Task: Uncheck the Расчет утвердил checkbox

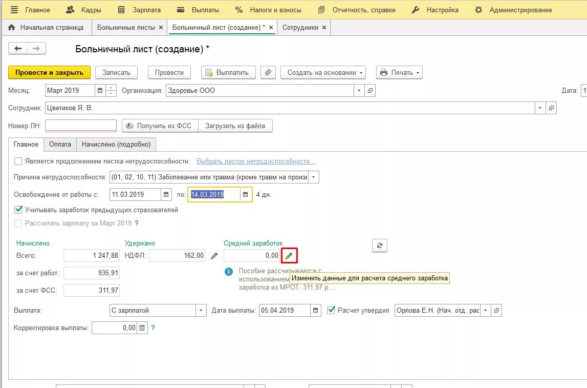Action: pyautogui.click(x=331, y=310)
